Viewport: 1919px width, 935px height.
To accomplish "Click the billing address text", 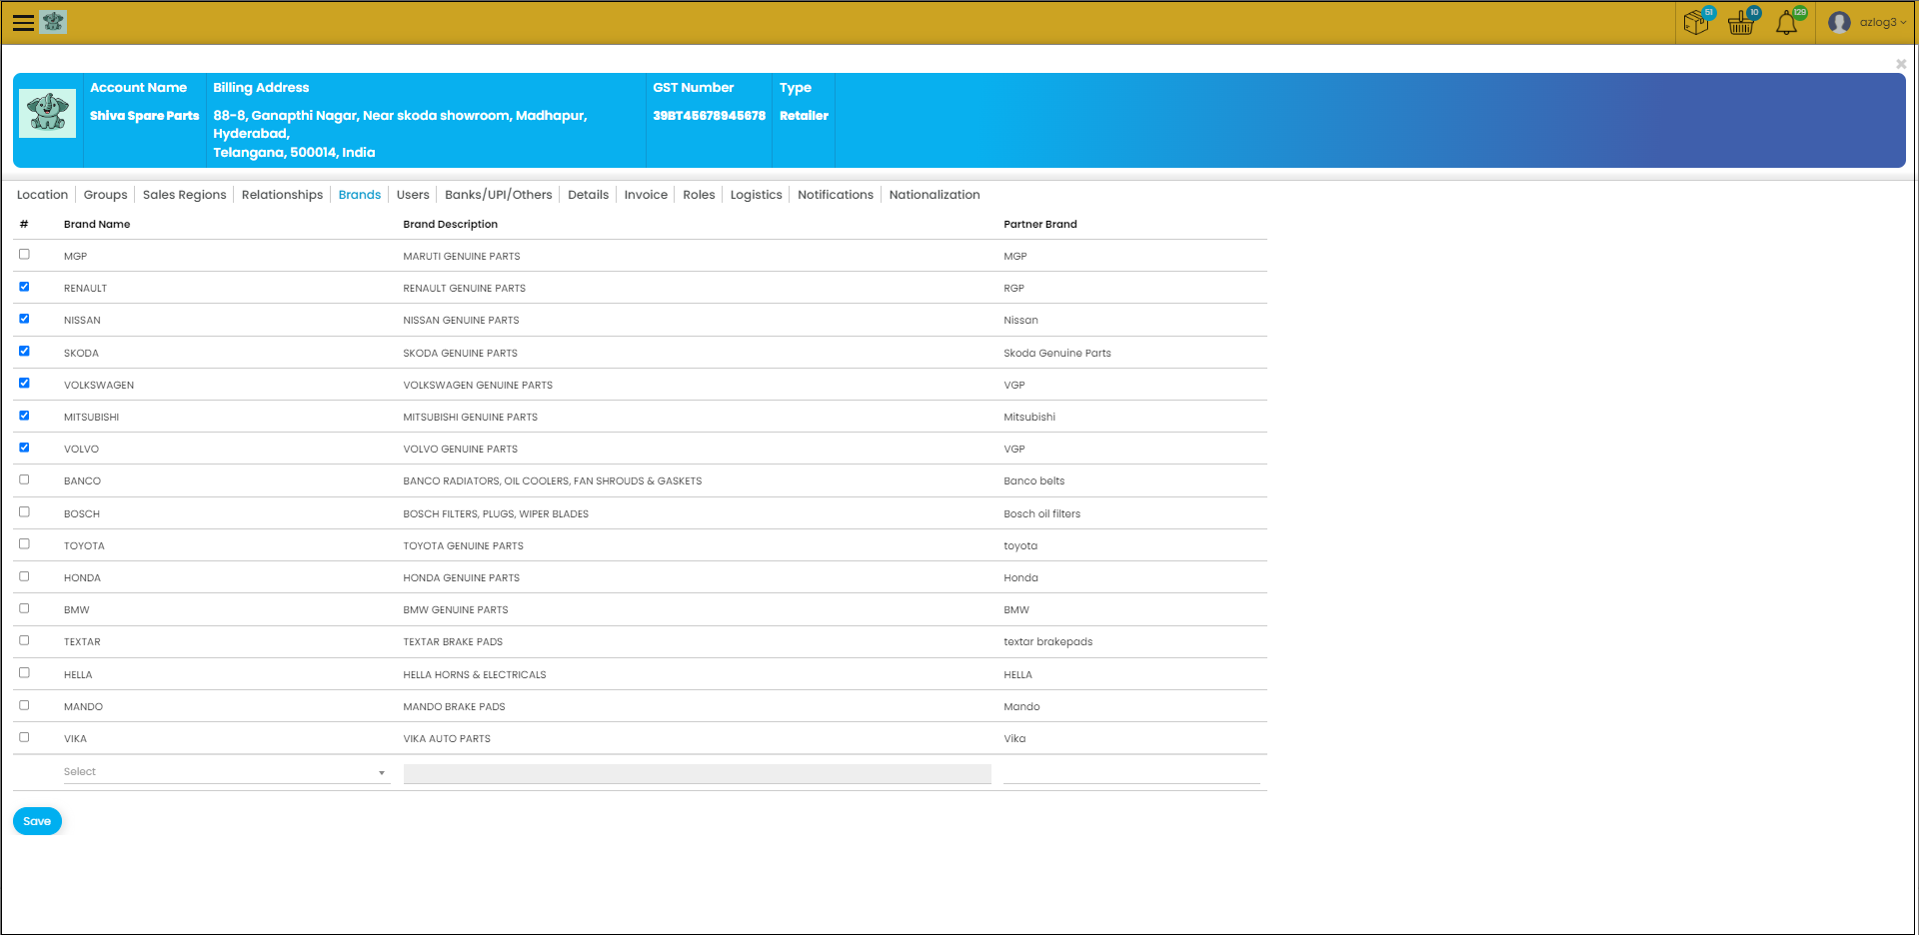I will coord(400,134).
